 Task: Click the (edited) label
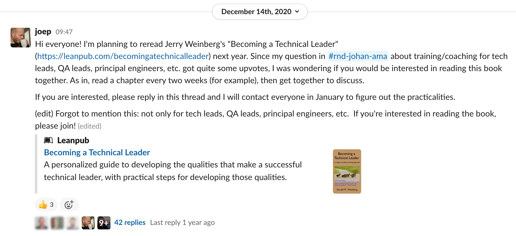pos(90,126)
